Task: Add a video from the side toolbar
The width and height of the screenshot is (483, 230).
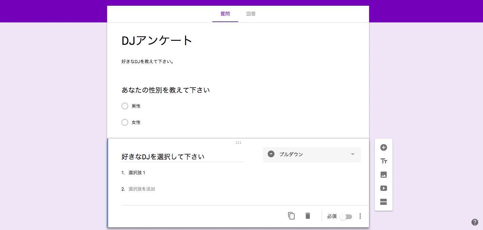Action: [383, 188]
